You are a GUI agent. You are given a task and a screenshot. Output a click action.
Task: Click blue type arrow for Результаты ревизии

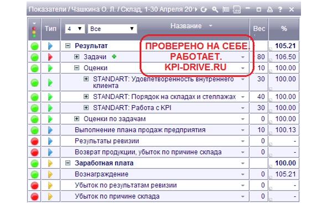50,141
